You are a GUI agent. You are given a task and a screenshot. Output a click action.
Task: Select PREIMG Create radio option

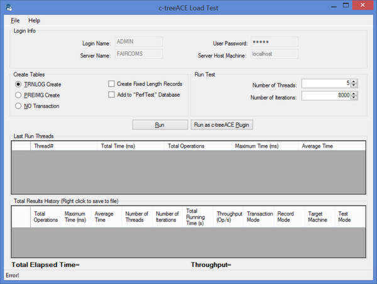(x=19, y=95)
